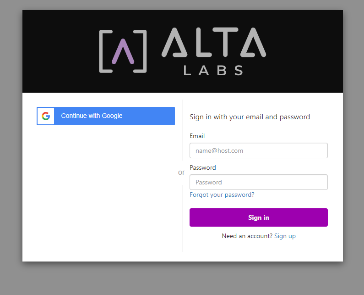The width and height of the screenshot is (364, 295).
Task: Click the letter L in ALTA wordmark
Action: point(204,42)
